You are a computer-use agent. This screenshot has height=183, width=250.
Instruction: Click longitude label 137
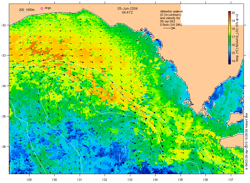231,180
